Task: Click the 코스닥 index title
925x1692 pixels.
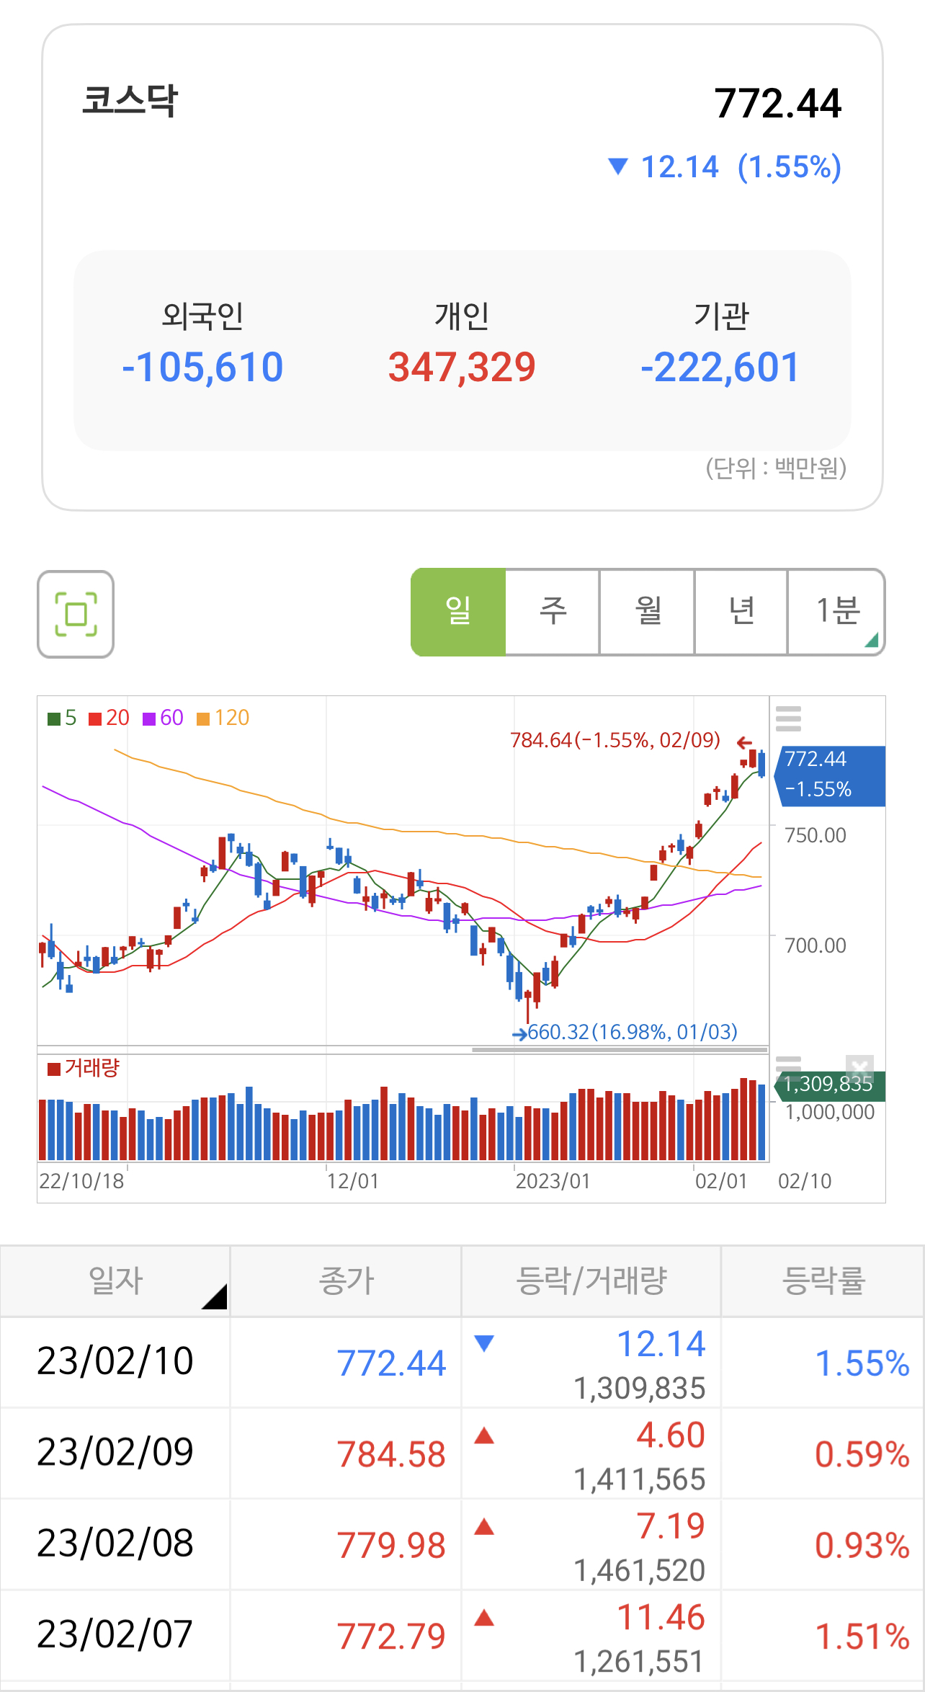Action: tap(130, 100)
